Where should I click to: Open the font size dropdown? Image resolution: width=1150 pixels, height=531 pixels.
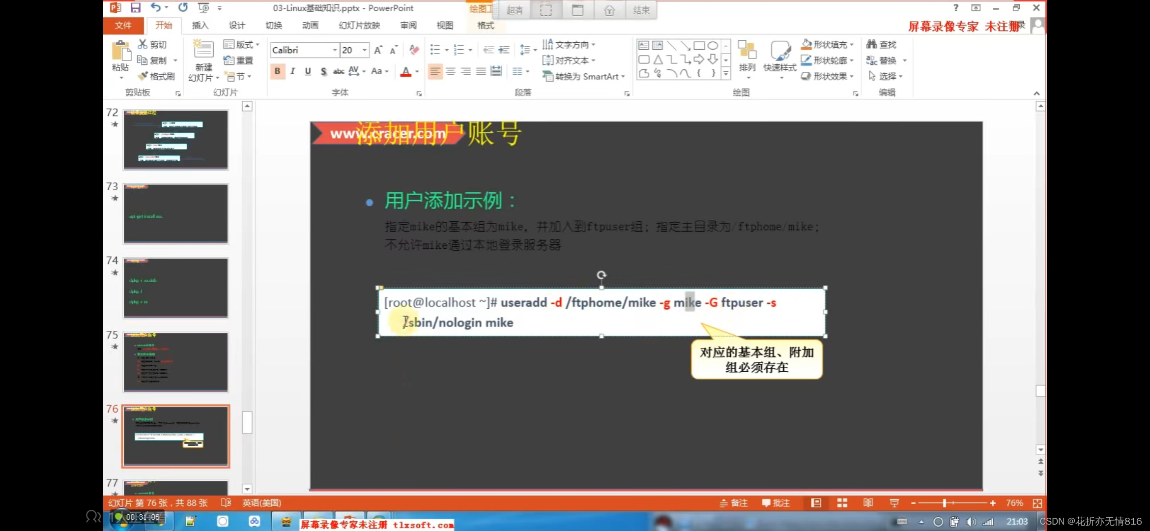365,50
